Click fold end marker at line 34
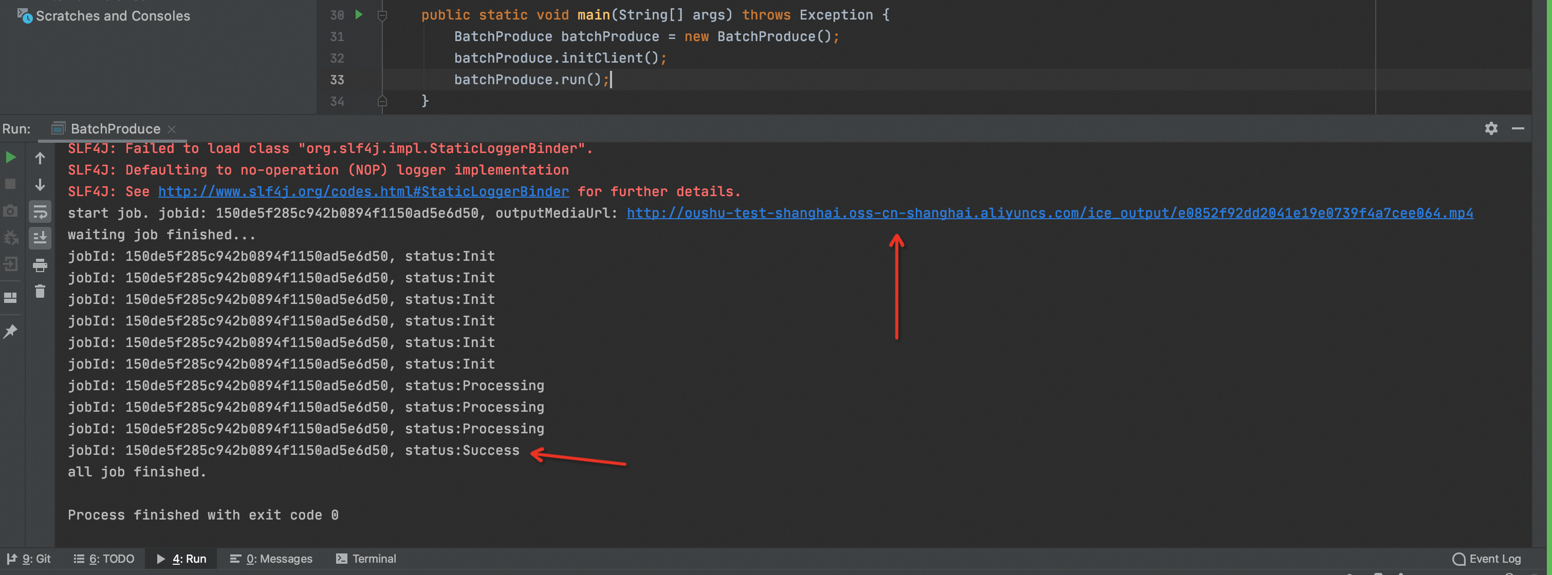Viewport: 1552px width, 575px height. point(382,101)
